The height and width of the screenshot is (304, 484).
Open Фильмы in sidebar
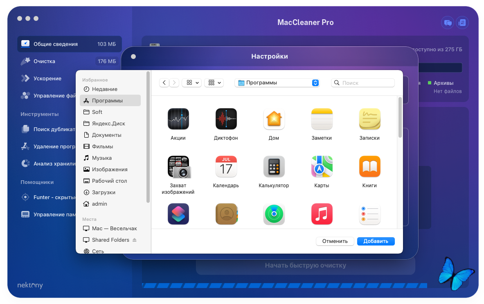110,146
